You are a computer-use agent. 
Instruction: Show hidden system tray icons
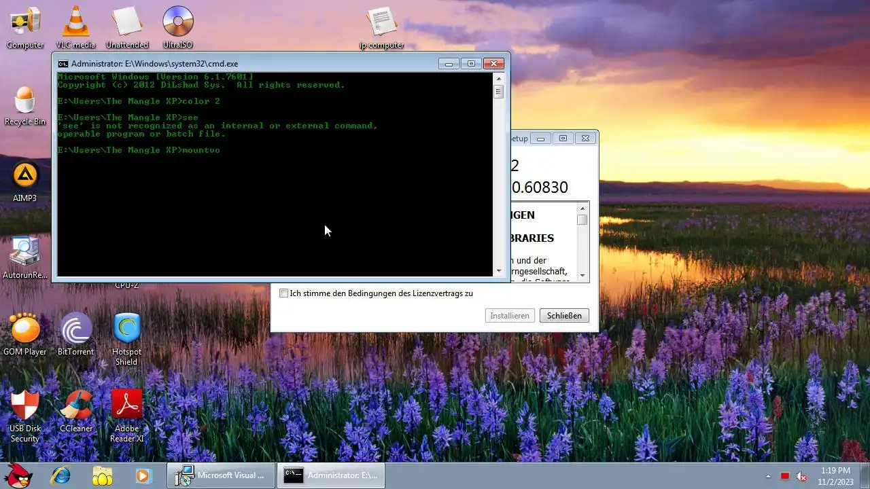769,476
